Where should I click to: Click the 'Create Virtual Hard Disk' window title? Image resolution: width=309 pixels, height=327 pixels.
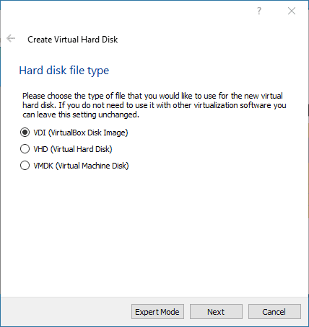pos(73,40)
